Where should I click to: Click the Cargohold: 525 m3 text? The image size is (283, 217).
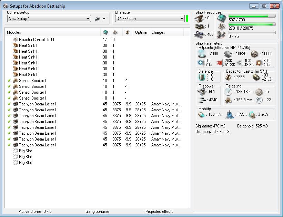coord(252,126)
